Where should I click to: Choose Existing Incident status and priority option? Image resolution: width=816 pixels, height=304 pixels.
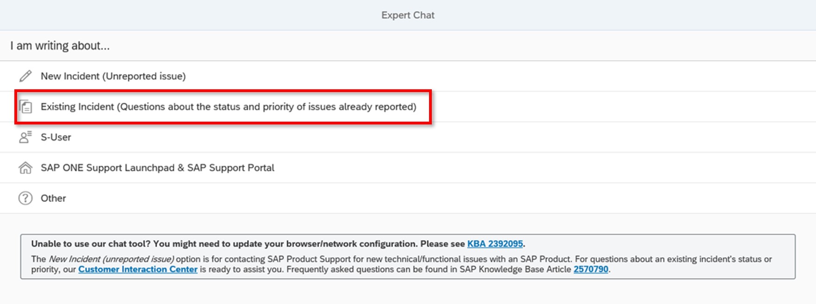tap(408, 106)
